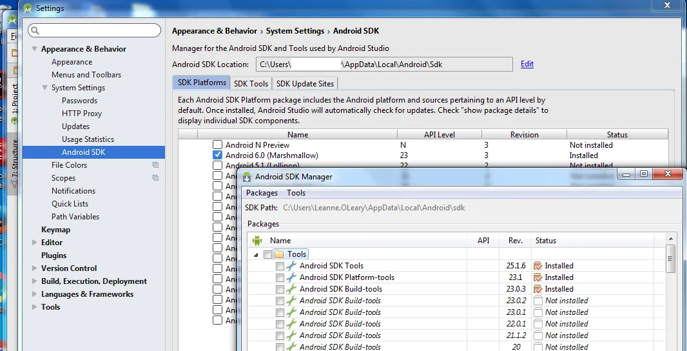Click the Android SDK Manager title bar icon
687x351 pixels.
pyautogui.click(x=247, y=177)
